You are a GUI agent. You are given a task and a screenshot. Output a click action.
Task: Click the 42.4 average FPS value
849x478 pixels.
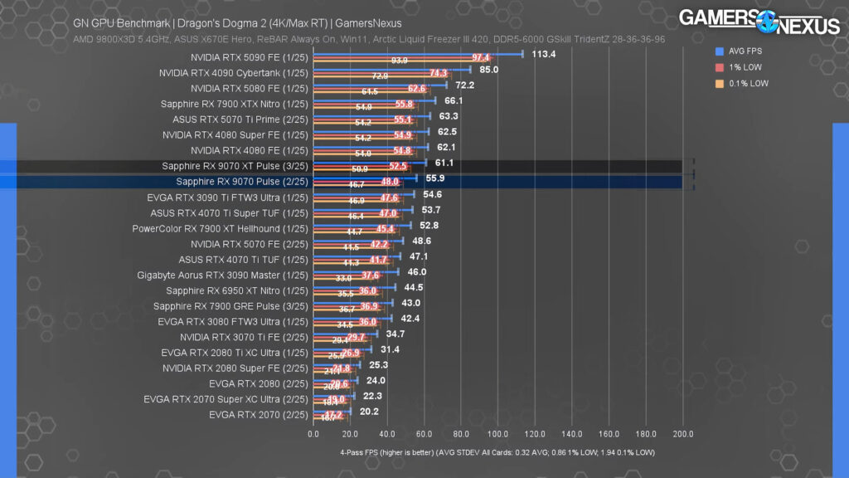410,319
